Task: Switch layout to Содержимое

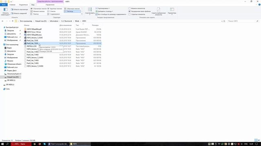Action: click(x=53, y=14)
